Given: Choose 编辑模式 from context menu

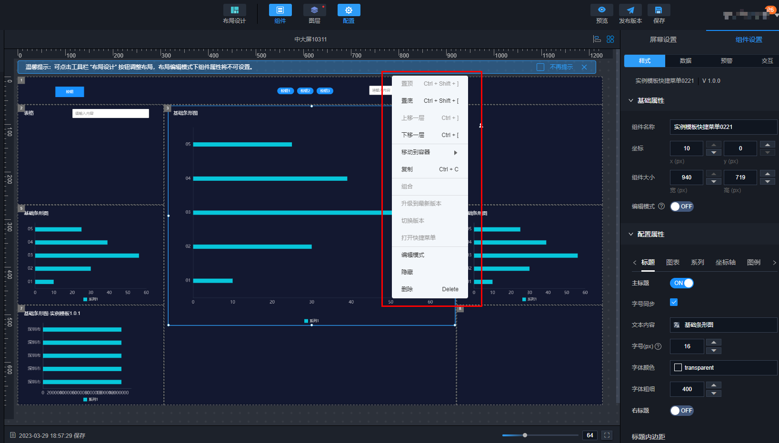Looking at the screenshot, I should pos(430,255).
